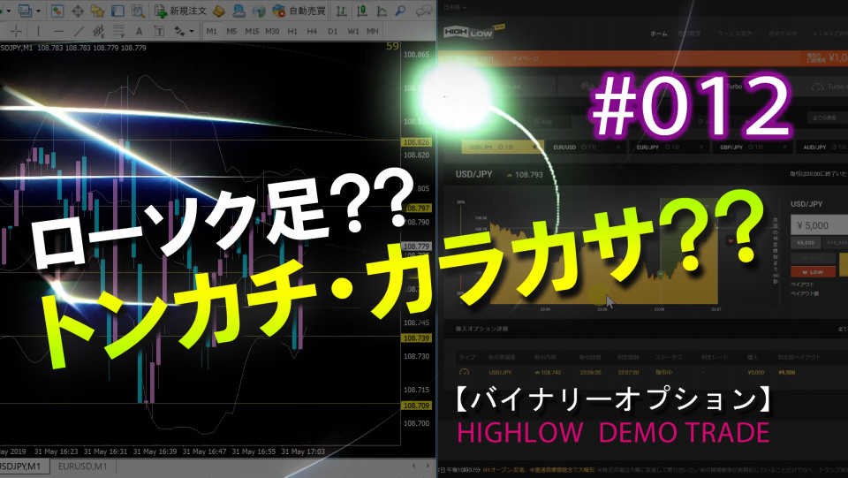Open the chat bubbles icon

coord(425,11)
